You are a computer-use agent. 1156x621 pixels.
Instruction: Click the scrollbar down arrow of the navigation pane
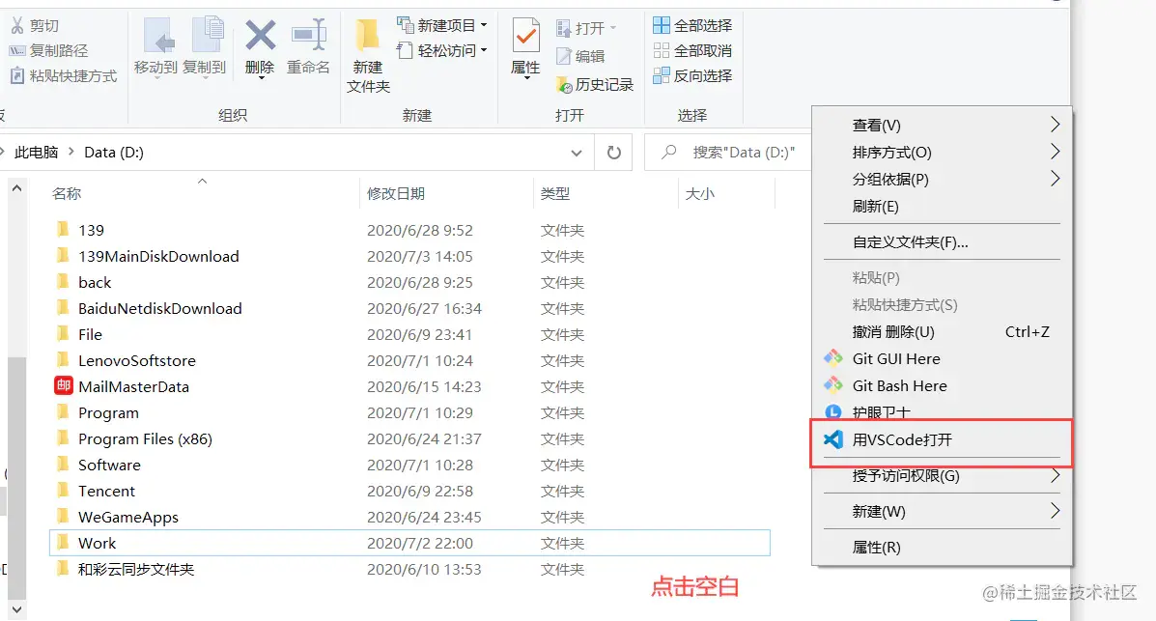(17, 609)
